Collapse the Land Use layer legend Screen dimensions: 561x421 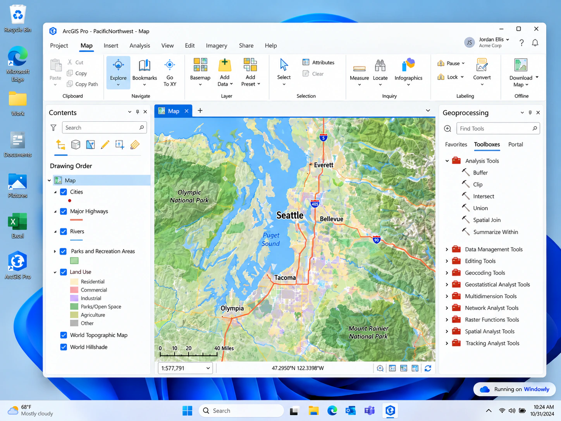pos(55,272)
